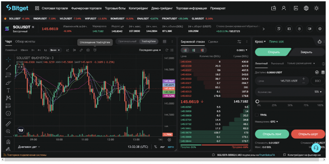The height and width of the screenshot is (164, 329).
Task: Open the Копитрейдинг menu item
Action: tap(138, 8)
